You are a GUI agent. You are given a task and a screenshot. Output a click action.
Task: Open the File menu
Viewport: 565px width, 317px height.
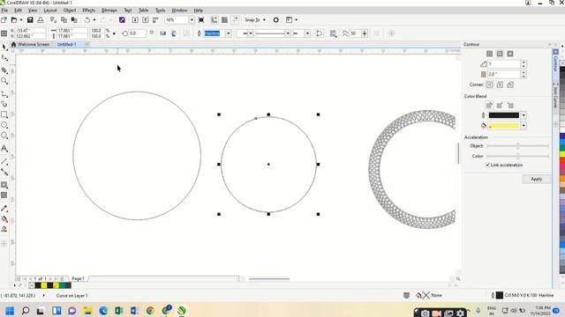tap(4, 10)
